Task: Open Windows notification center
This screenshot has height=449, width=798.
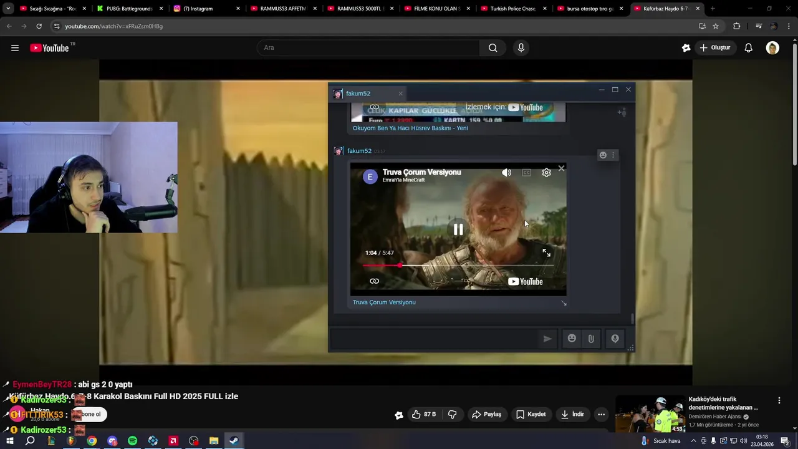Action: [785, 441]
